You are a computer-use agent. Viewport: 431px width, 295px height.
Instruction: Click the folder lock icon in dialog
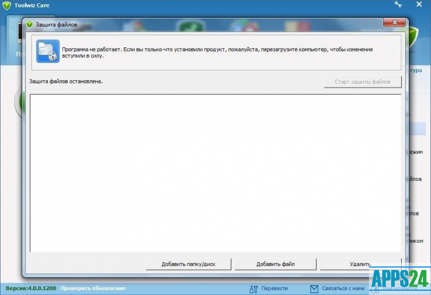(x=48, y=51)
